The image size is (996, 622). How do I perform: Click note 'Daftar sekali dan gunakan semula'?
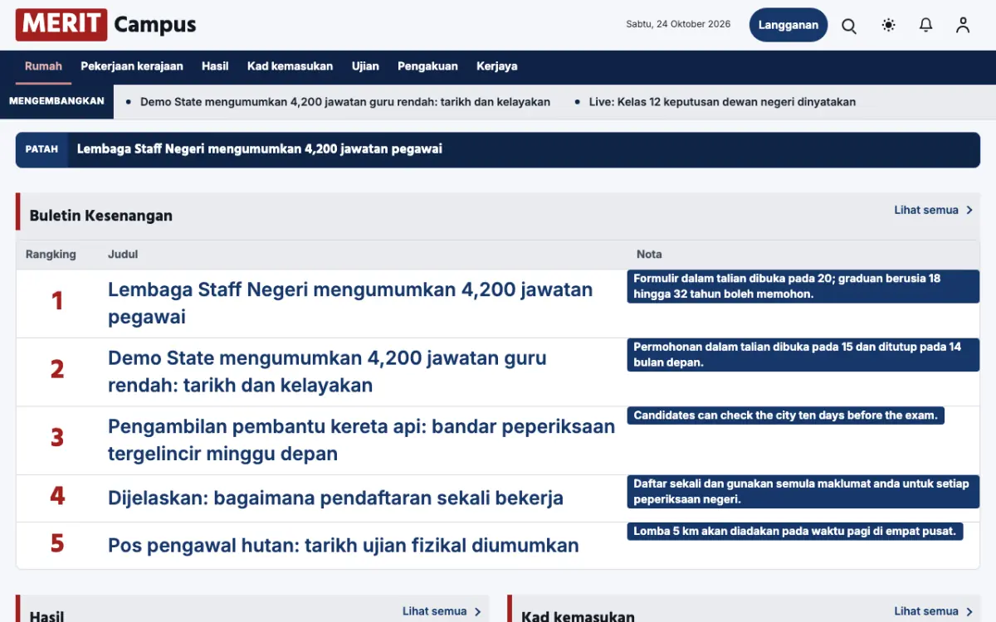(x=803, y=492)
